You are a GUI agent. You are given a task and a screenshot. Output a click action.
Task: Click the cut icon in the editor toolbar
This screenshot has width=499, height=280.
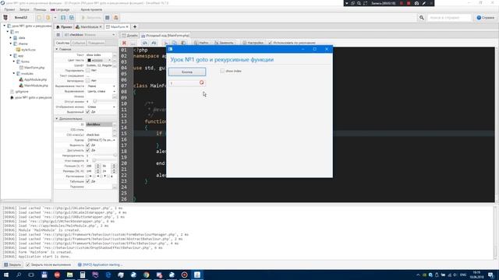pyautogui.click(x=165, y=43)
